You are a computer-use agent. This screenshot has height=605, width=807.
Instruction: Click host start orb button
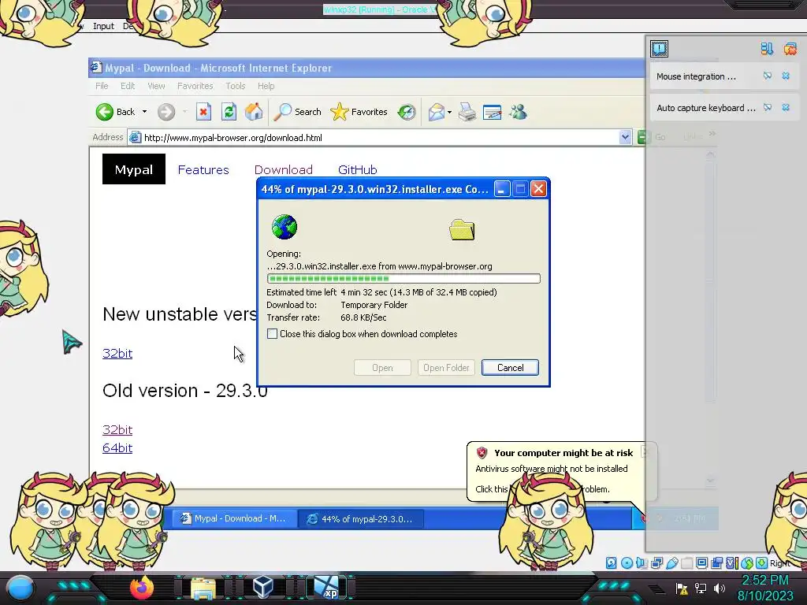[20, 588]
